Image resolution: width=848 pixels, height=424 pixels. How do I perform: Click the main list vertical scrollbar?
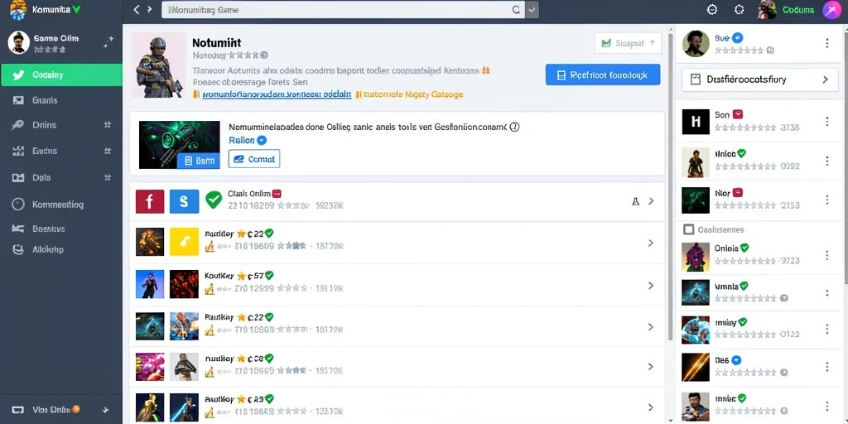pyautogui.click(x=671, y=184)
